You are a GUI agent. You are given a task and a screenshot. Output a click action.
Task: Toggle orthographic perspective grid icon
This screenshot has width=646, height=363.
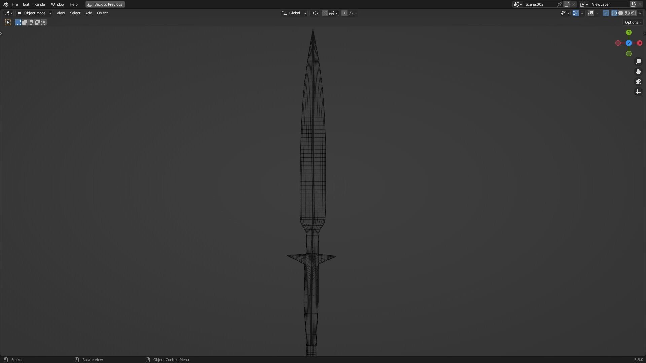(x=638, y=92)
